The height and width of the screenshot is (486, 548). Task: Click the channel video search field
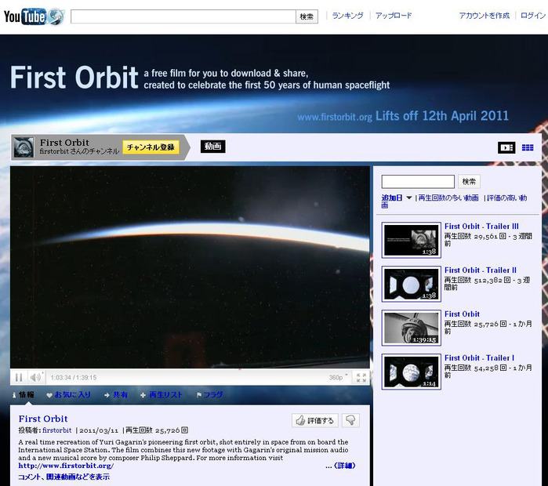tap(418, 182)
